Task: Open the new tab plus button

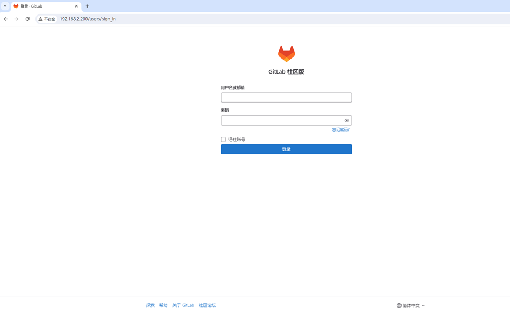Action: pos(87,6)
